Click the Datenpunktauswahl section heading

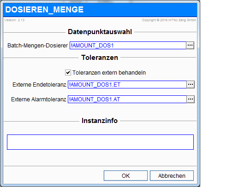click(x=100, y=32)
